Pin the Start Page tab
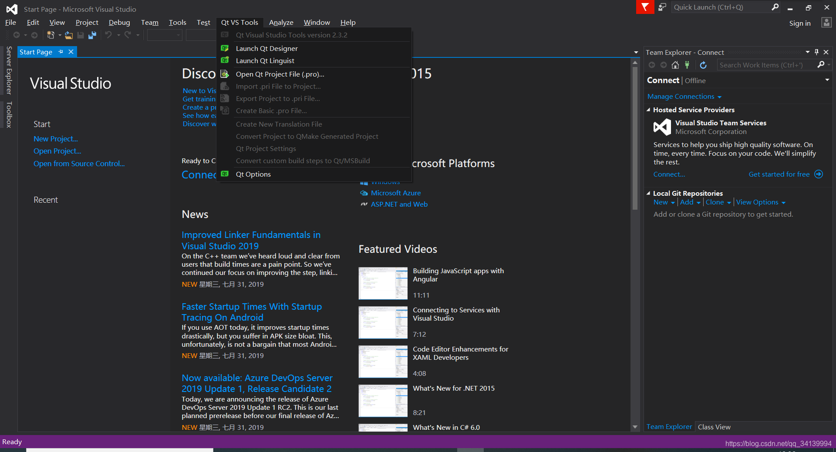This screenshot has width=836, height=452. pyautogui.click(x=61, y=52)
